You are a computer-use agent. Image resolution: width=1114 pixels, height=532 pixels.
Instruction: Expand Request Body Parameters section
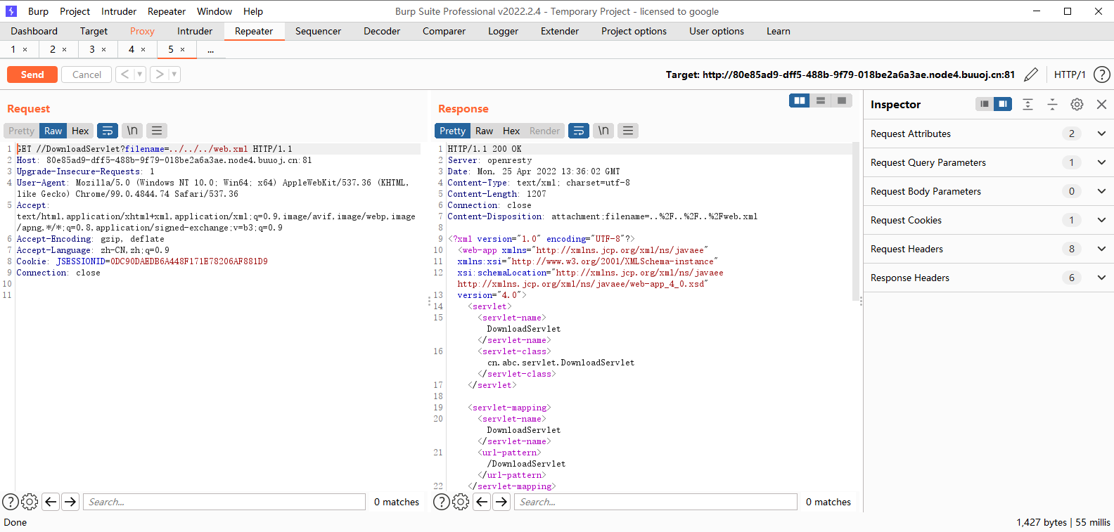1101,191
